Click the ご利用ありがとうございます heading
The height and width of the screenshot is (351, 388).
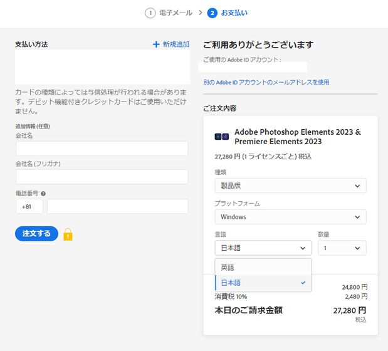click(x=258, y=45)
